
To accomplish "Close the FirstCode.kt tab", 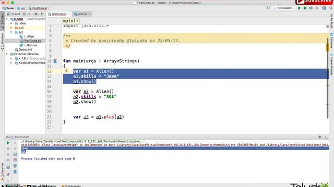I will (69, 14).
